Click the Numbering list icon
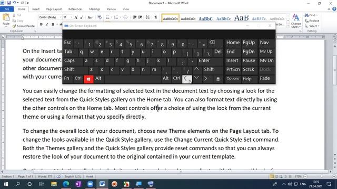Viewport: 337px width, 189px height. point(117,17)
